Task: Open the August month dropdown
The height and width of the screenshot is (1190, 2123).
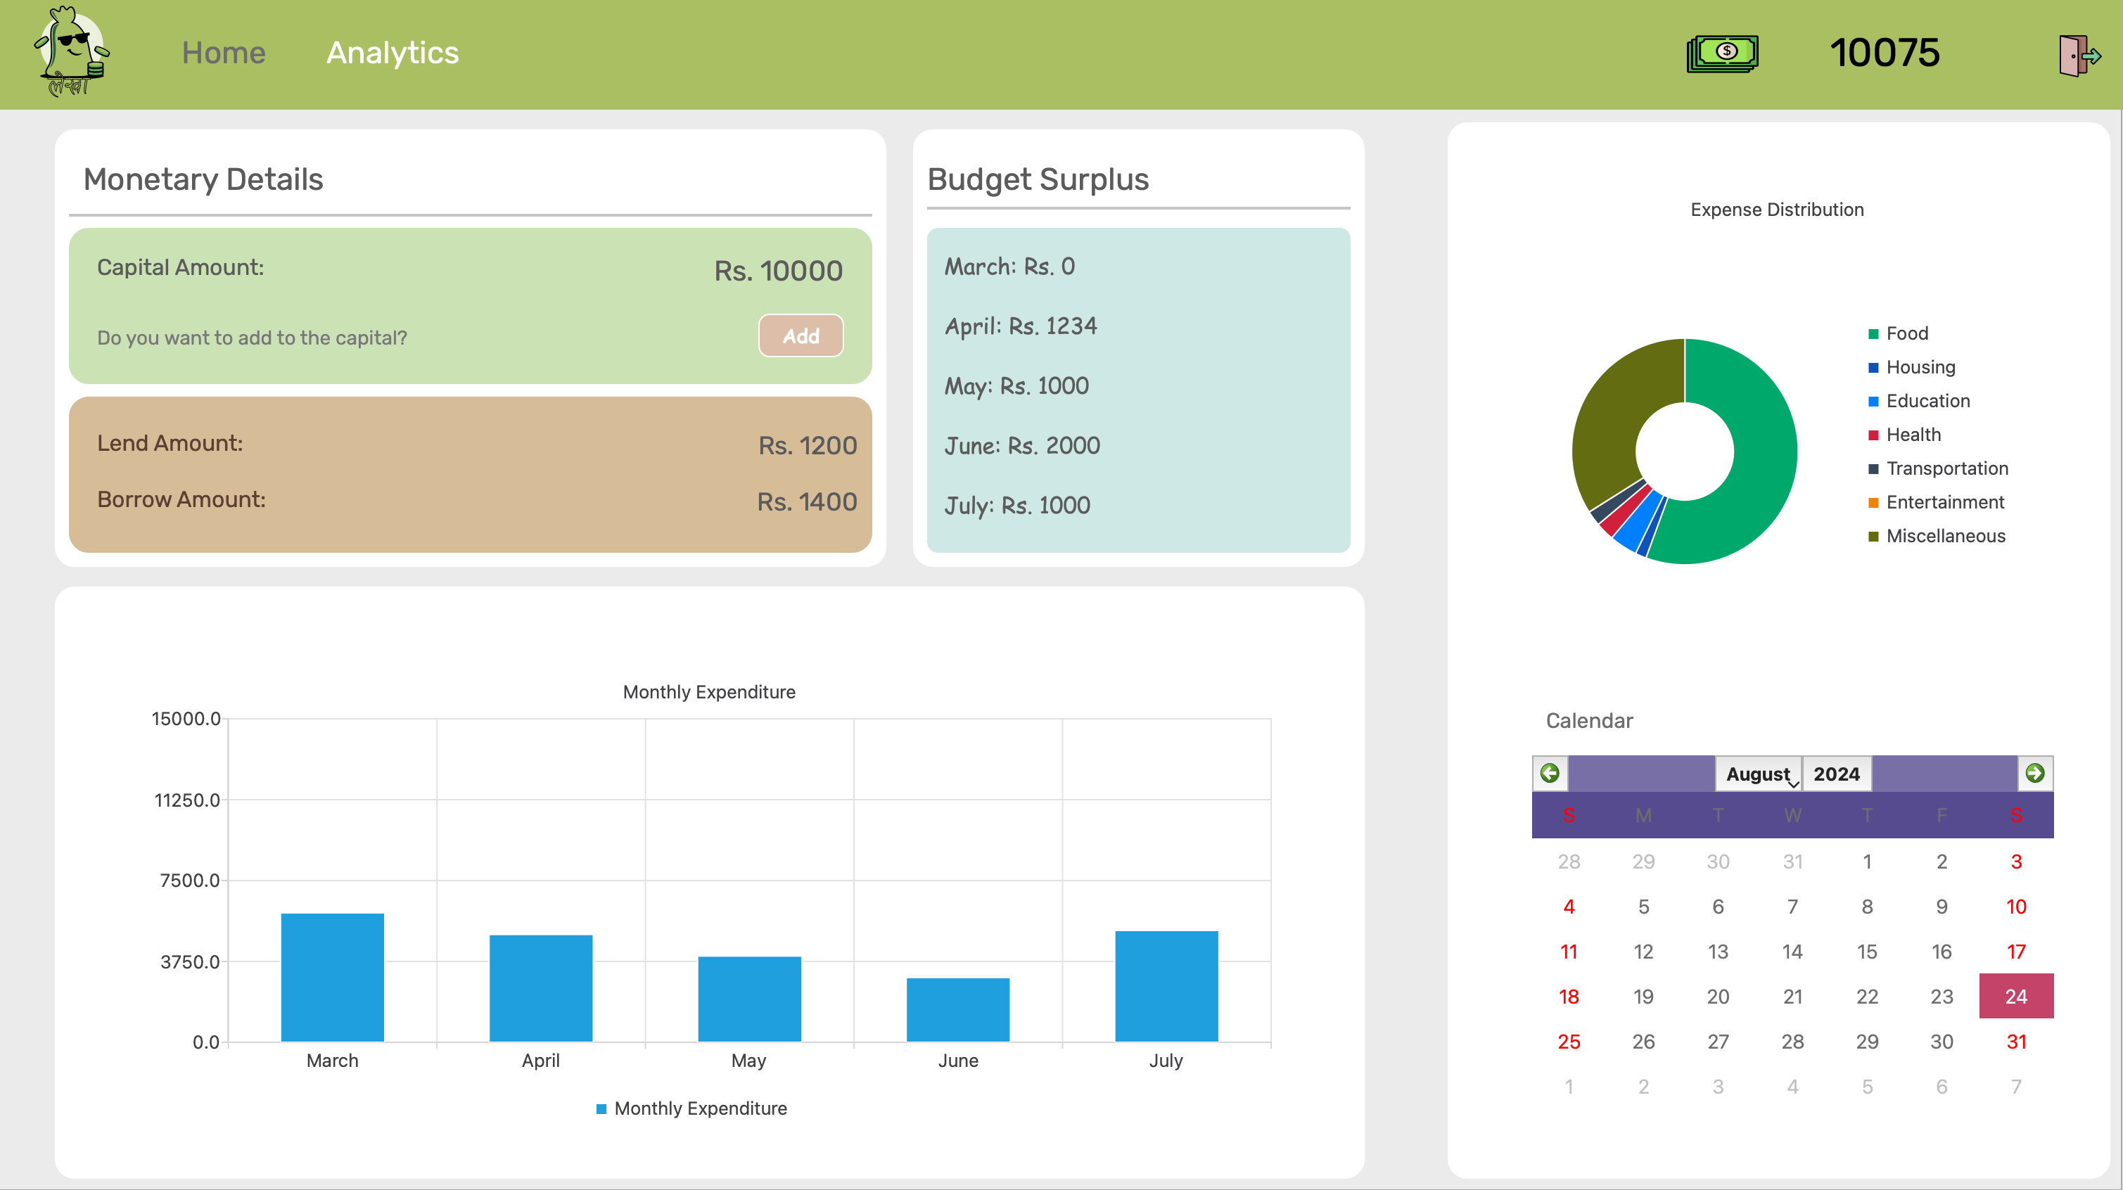Action: click(1759, 774)
